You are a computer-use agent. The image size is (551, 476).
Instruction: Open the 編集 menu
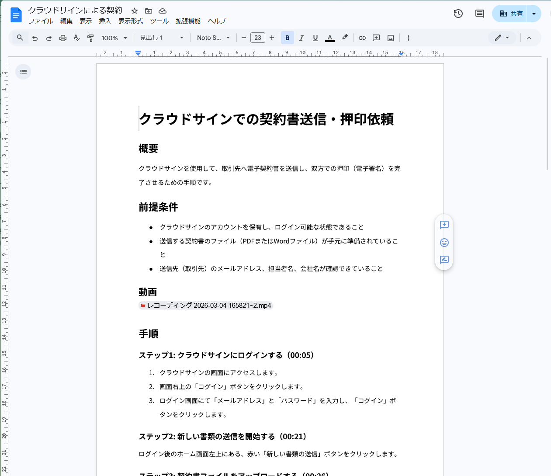click(66, 21)
